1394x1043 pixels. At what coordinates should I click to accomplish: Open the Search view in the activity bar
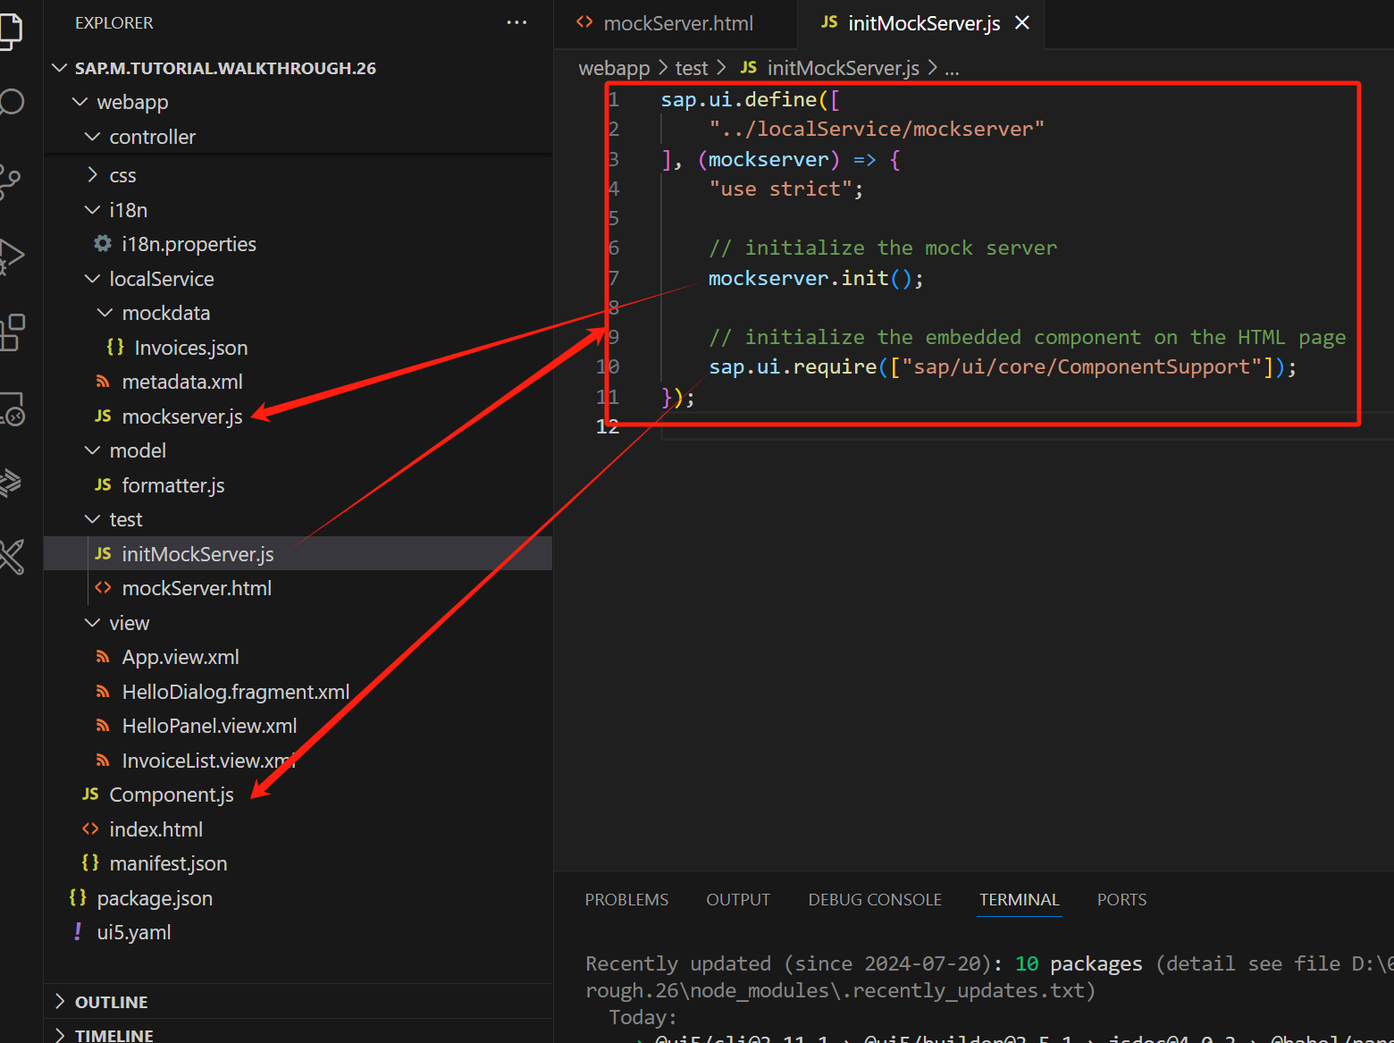11,102
